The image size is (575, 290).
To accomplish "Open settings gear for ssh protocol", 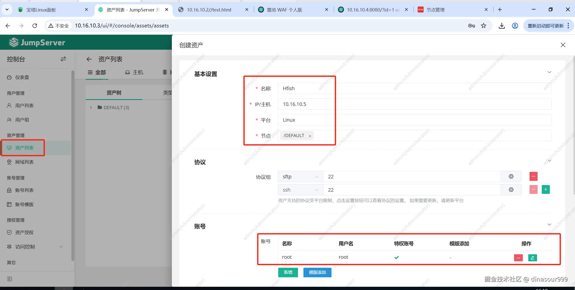I will pyautogui.click(x=511, y=190).
